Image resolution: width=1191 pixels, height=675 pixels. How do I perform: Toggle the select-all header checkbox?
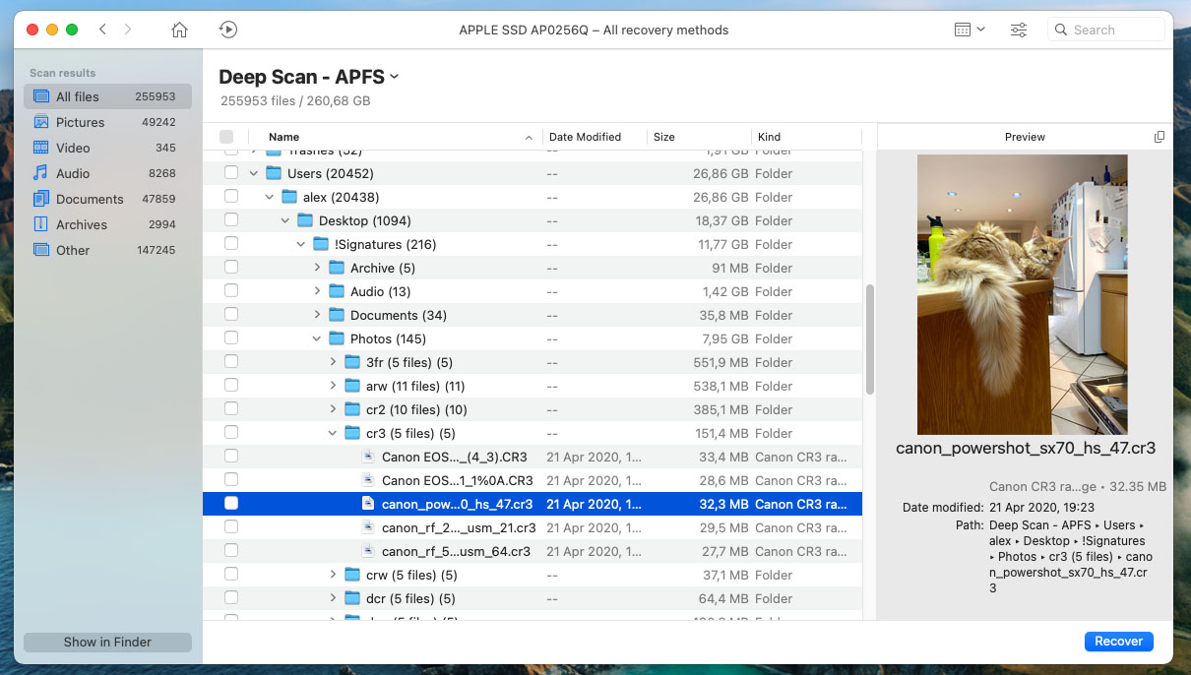point(226,137)
